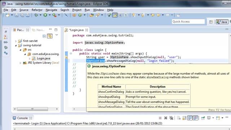Click the Search toolbar icon
231x130 pixels.
97,15
